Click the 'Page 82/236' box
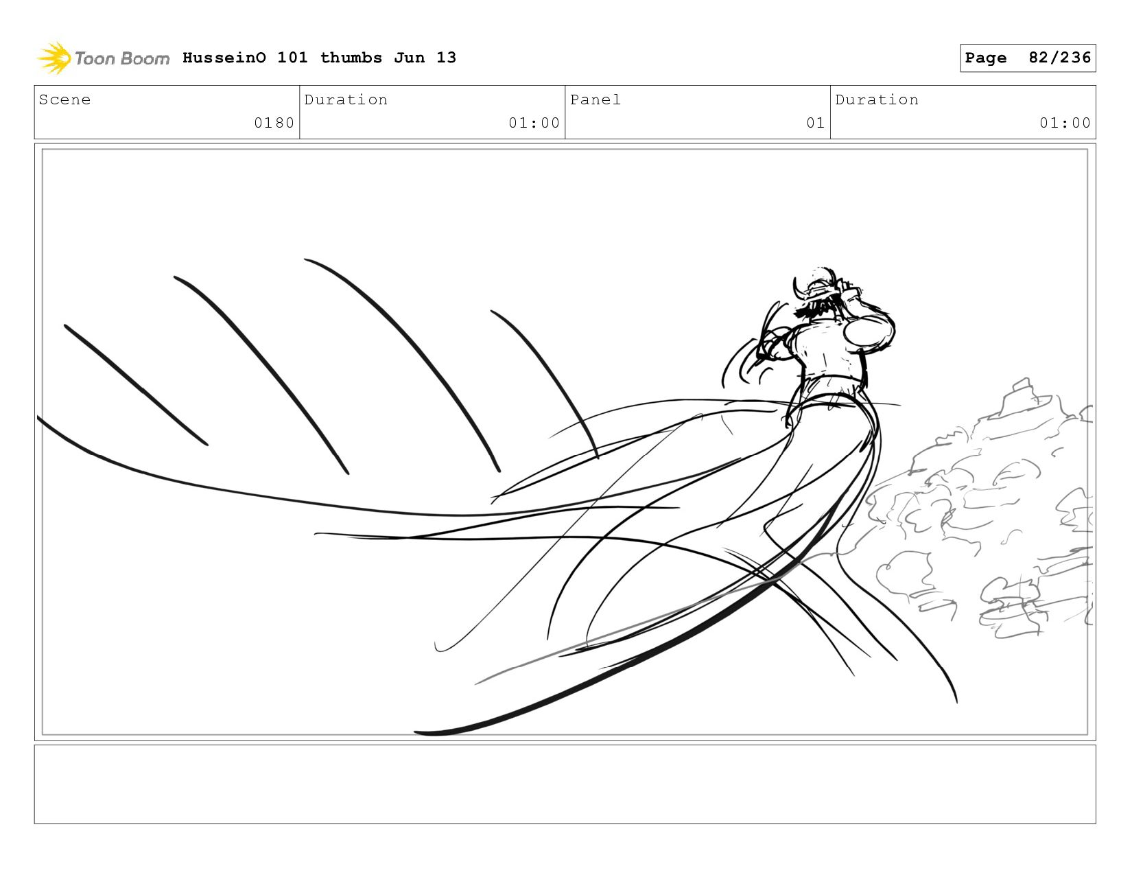The image size is (1132, 875). [x=1028, y=58]
